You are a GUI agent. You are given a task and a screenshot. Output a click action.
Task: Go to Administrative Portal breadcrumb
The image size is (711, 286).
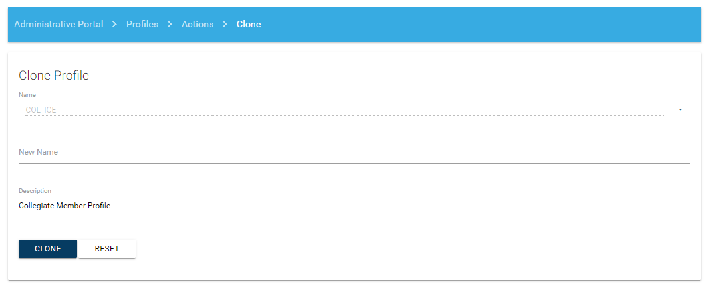(x=59, y=25)
